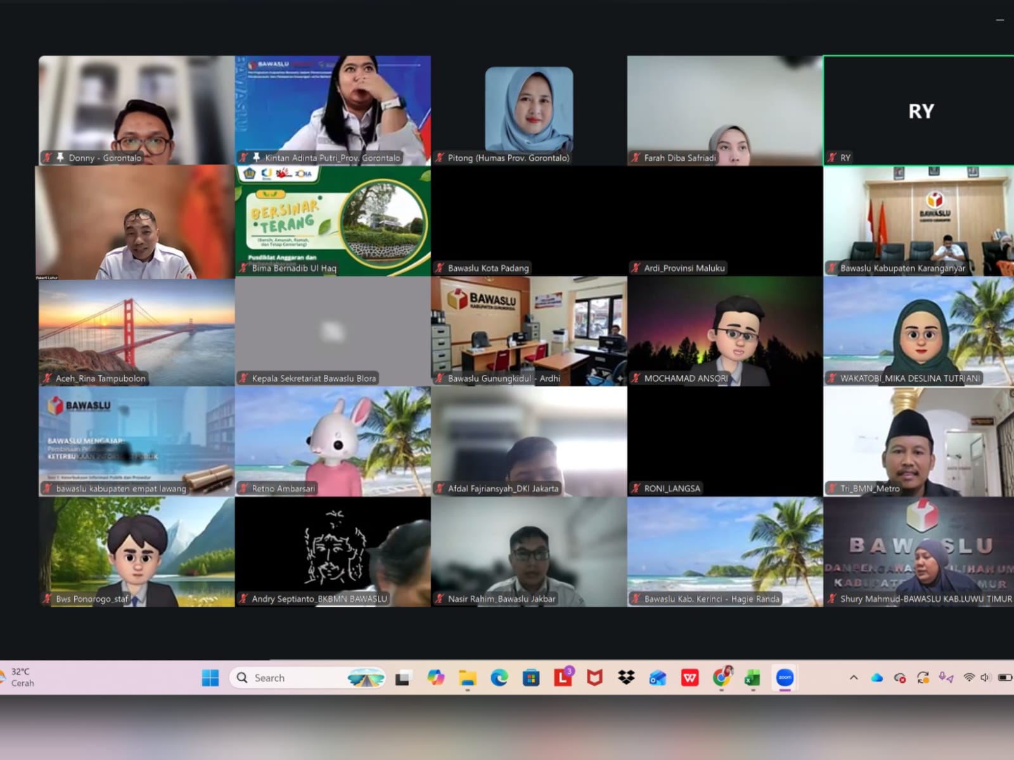Open the Dropbox taskbar icon
The width and height of the screenshot is (1014, 760).
626,678
